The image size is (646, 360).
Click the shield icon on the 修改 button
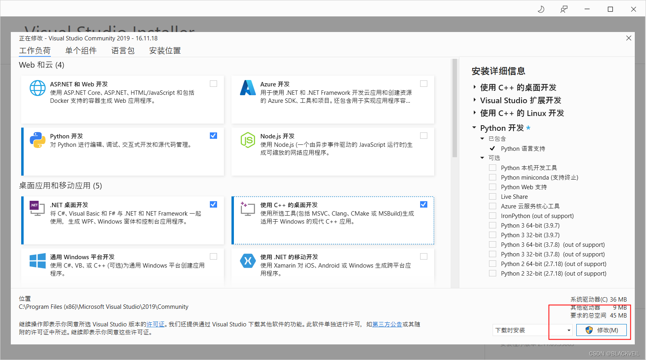589,330
